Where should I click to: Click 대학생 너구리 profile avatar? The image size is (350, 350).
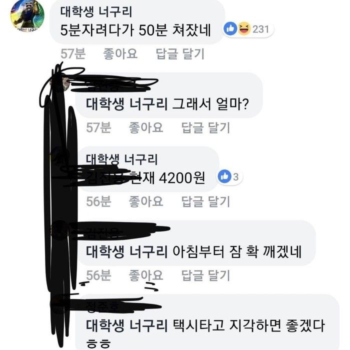tap(27, 16)
